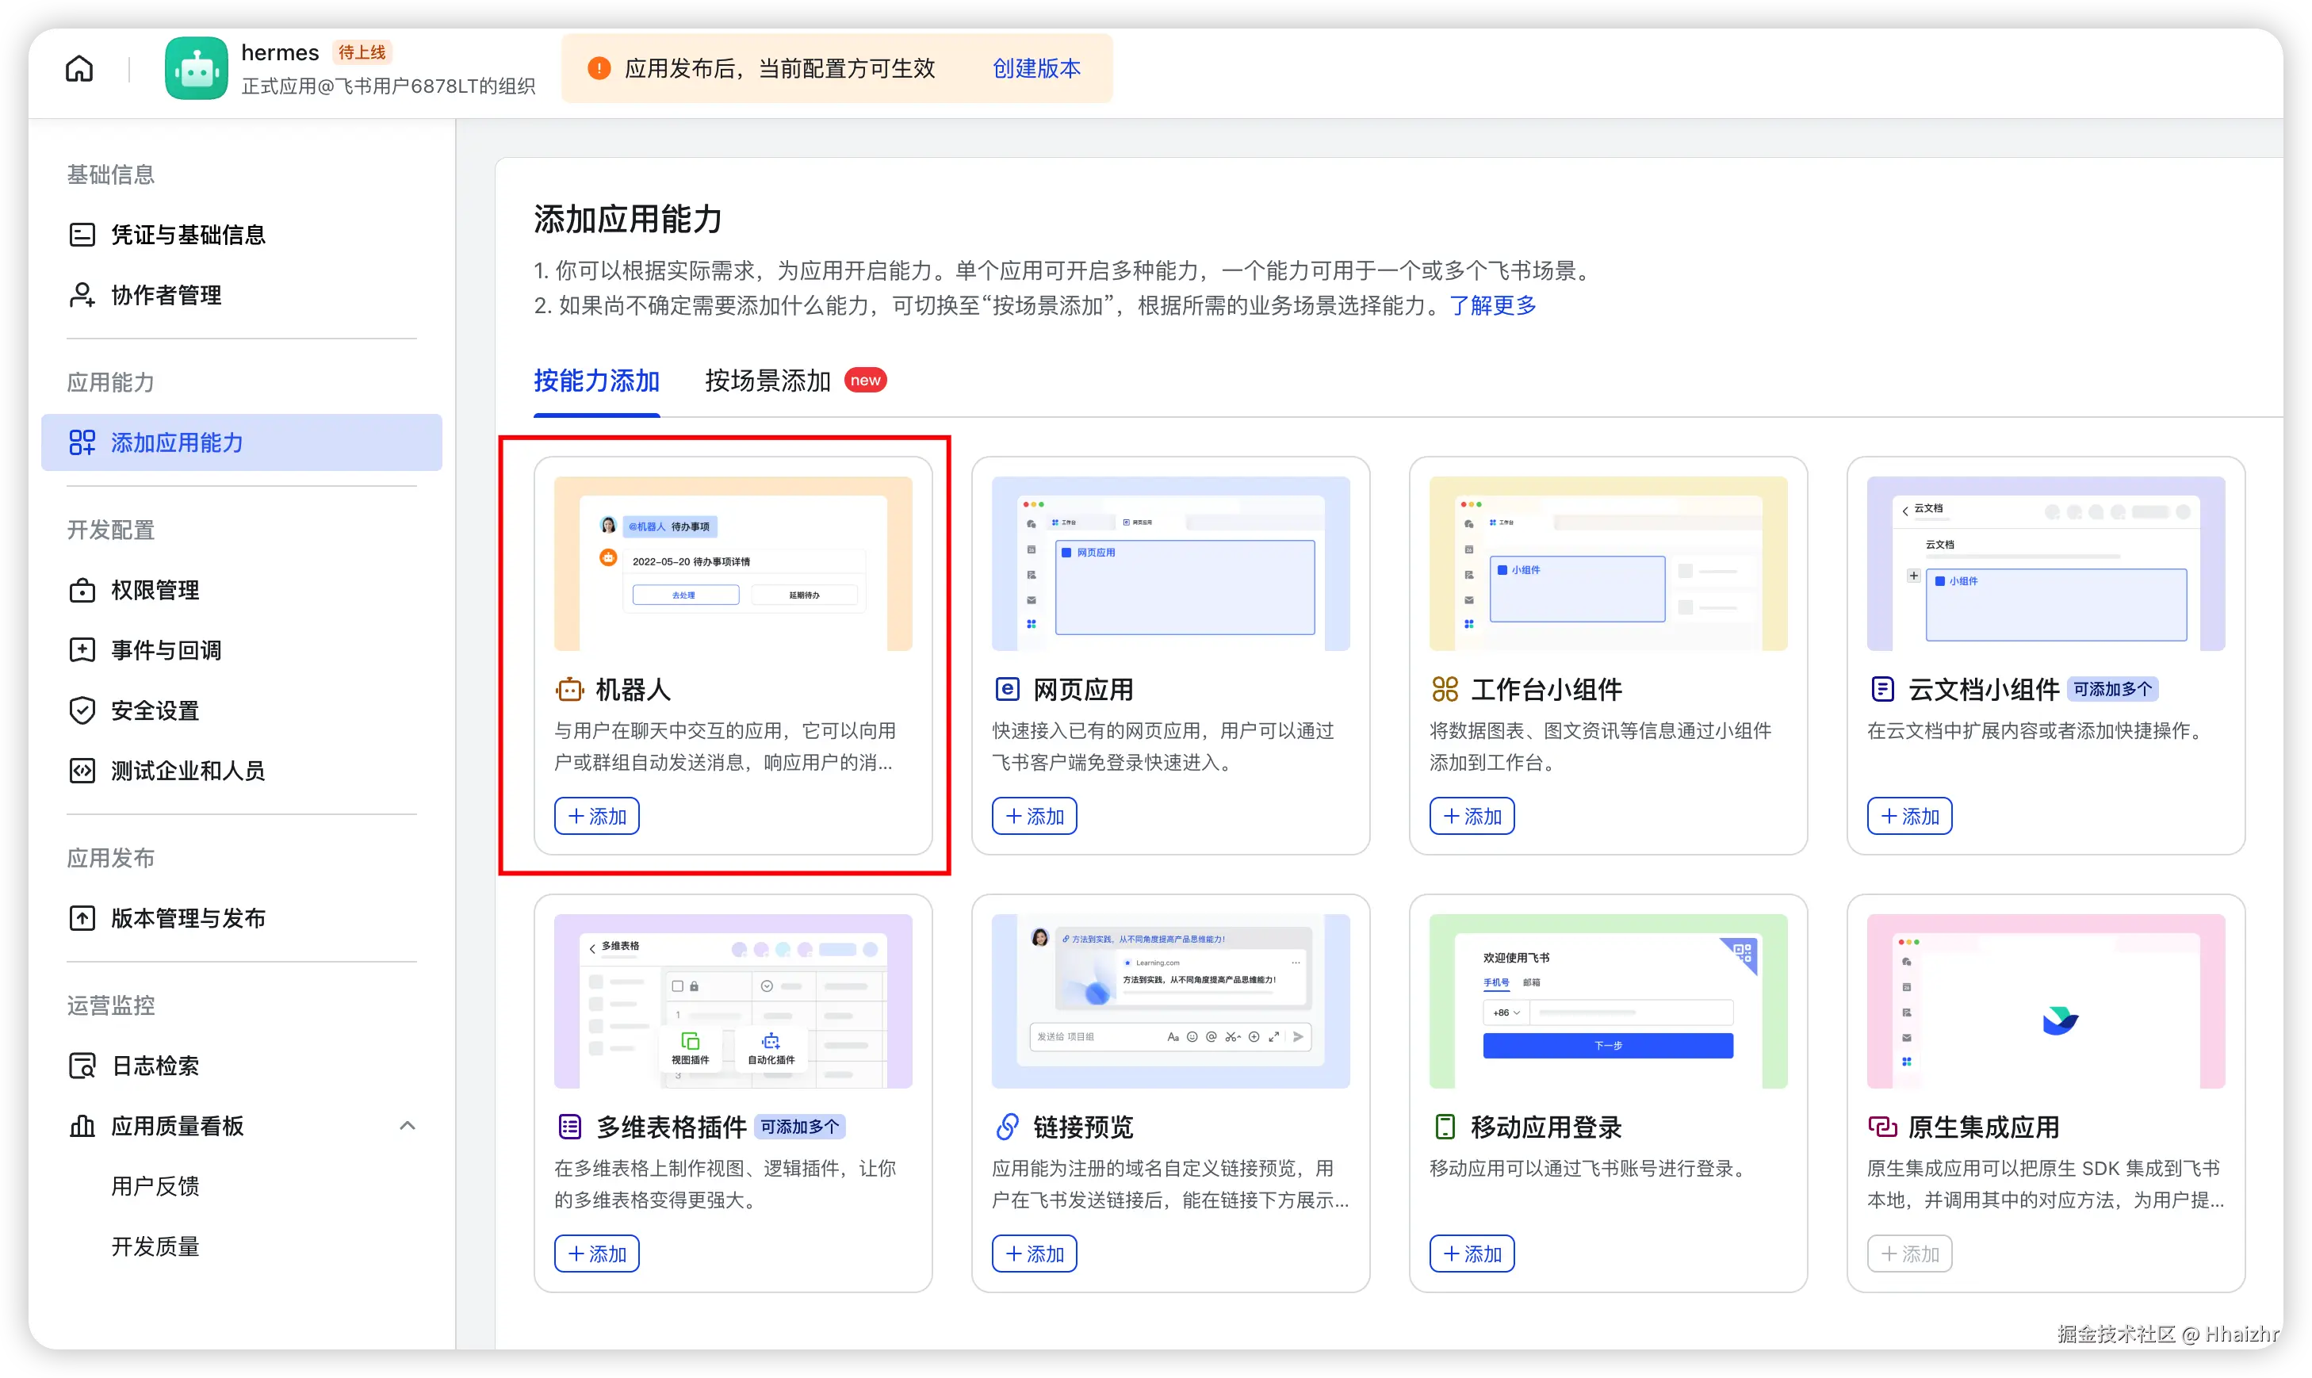Open the 了解更多 link

[1491, 305]
